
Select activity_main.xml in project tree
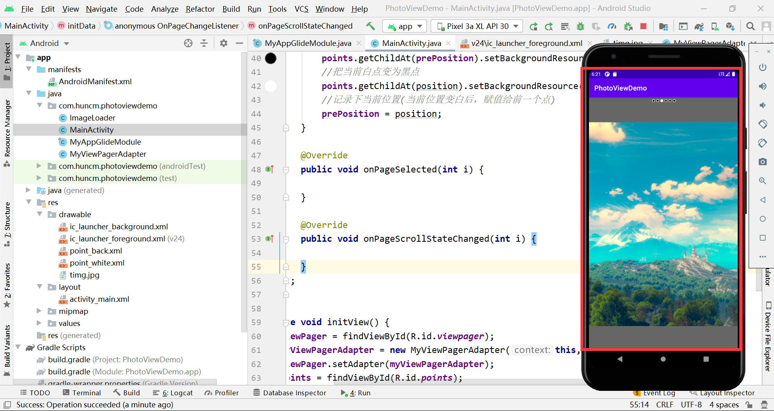99,299
